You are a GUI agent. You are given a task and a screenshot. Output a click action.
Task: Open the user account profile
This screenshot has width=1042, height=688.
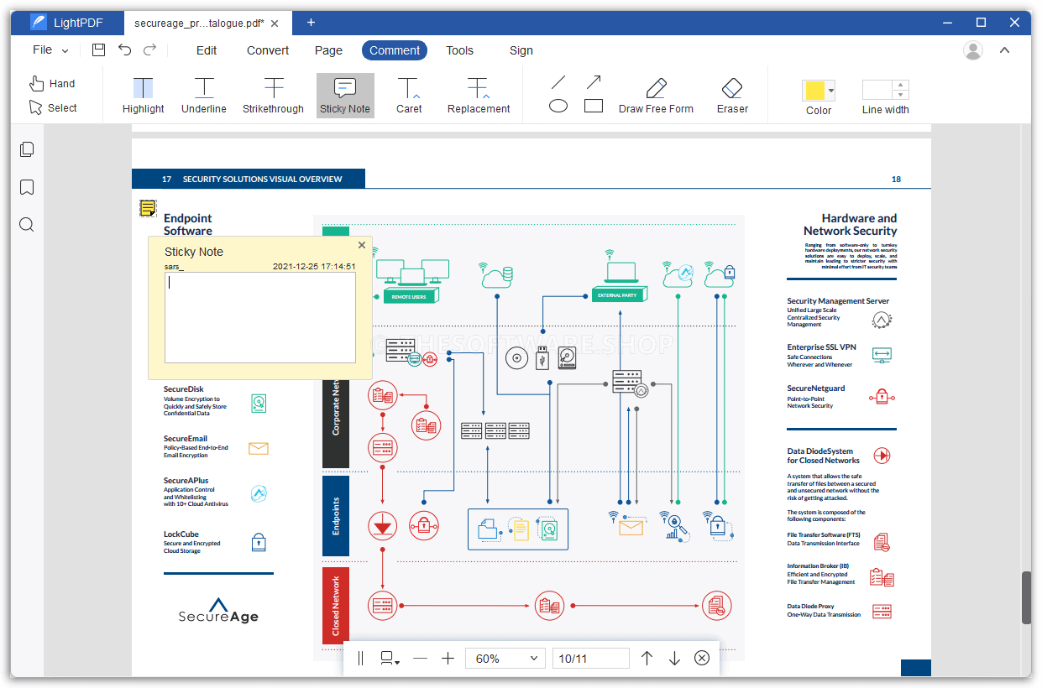pos(973,50)
